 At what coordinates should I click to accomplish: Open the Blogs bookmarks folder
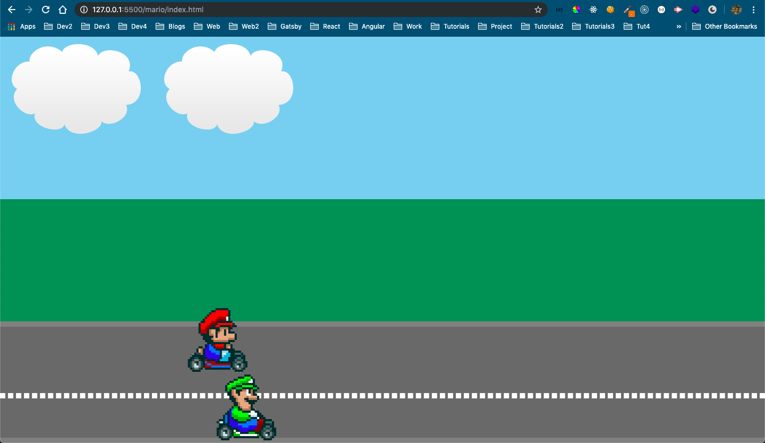[171, 26]
